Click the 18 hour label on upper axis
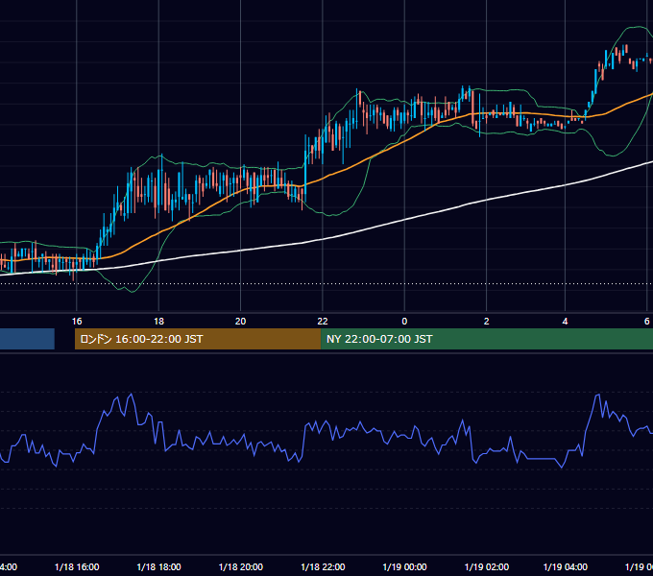The image size is (653, 576). pyautogui.click(x=158, y=322)
